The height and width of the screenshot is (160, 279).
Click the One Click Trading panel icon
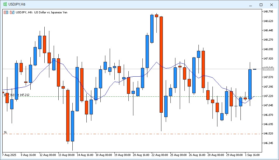(x=6, y=12)
